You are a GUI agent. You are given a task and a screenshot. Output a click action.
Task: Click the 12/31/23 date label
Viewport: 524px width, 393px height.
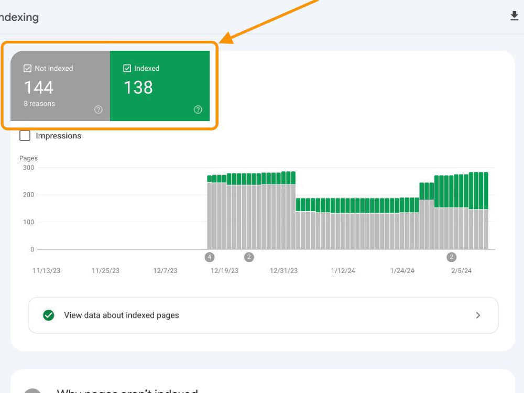point(283,271)
